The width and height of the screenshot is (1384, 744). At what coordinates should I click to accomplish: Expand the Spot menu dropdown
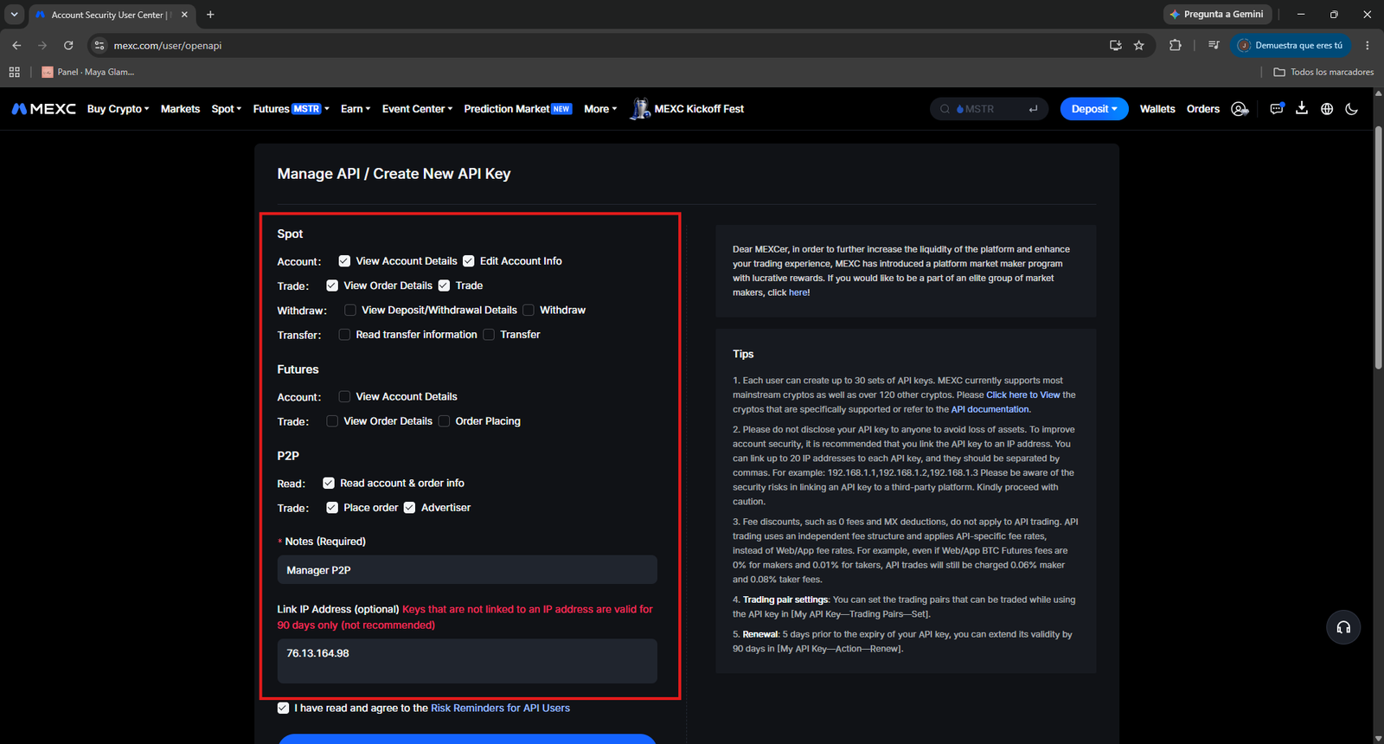click(x=227, y=109)
